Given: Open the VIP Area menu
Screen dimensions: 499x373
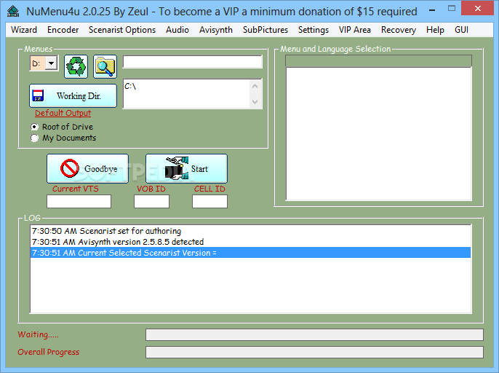Looking at the screenshot, I should pos(354,30).
